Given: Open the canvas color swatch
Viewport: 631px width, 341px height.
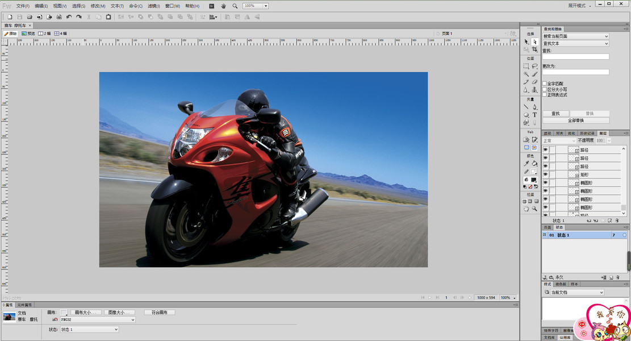Looking at the screenshot, I should (x=64, y=313).
